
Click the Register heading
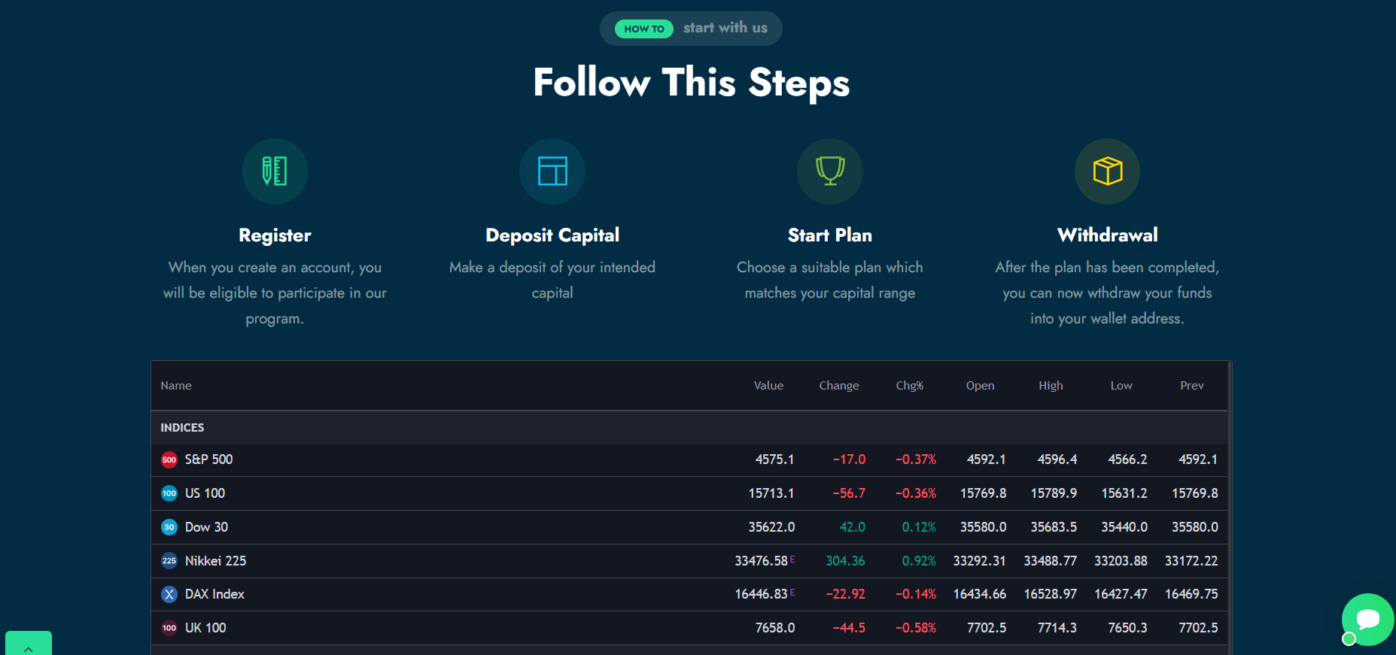[275, 235]
